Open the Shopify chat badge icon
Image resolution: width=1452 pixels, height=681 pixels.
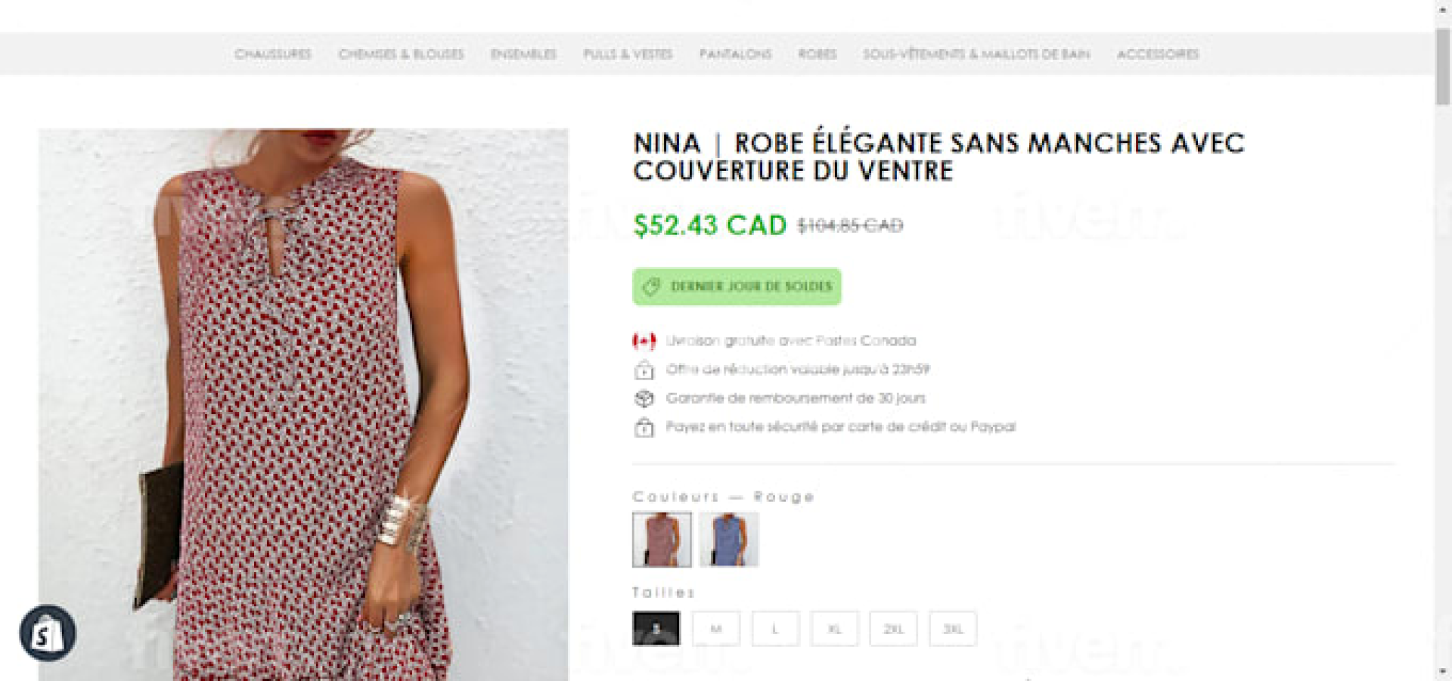click(47, 633)
